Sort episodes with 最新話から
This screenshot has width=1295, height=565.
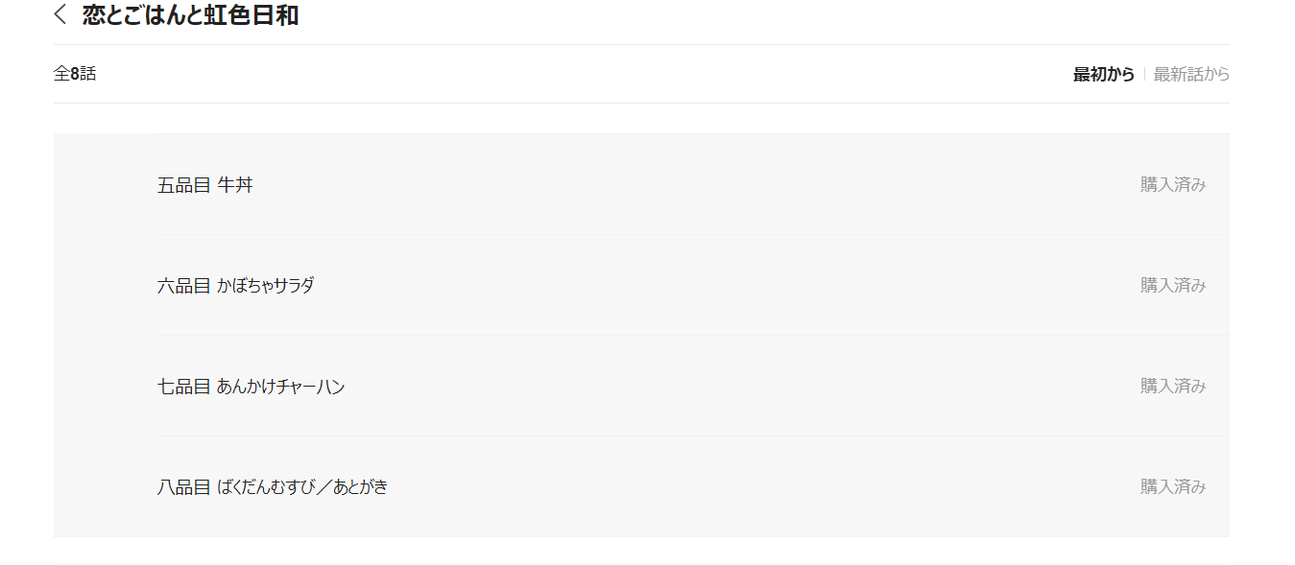[1191, 74]
